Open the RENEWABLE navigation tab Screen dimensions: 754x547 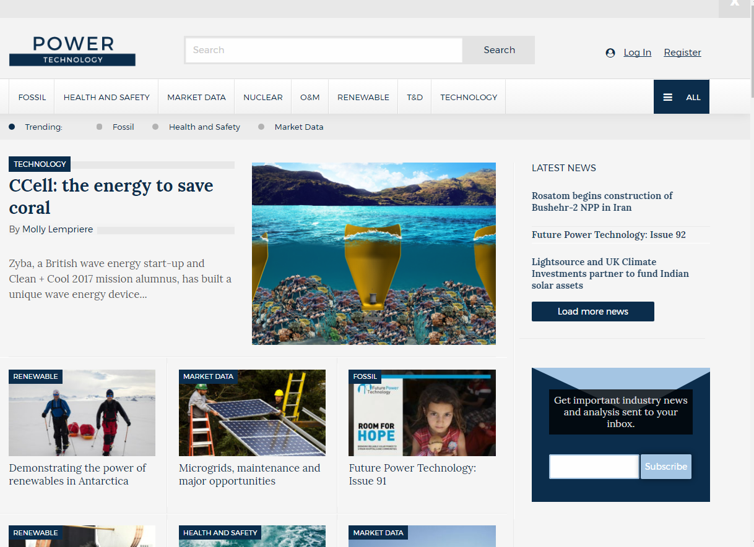pyautogui.click(x=363, y=97)
